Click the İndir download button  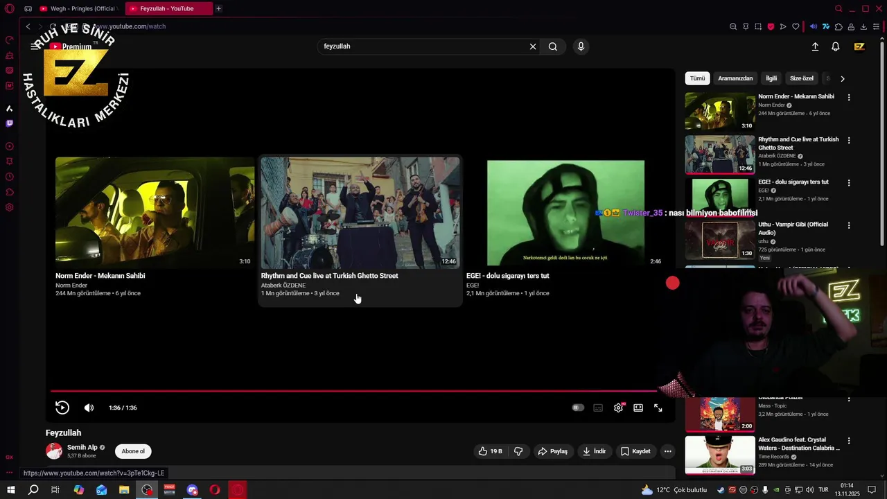pyautogui.click(x=594, y=451)
